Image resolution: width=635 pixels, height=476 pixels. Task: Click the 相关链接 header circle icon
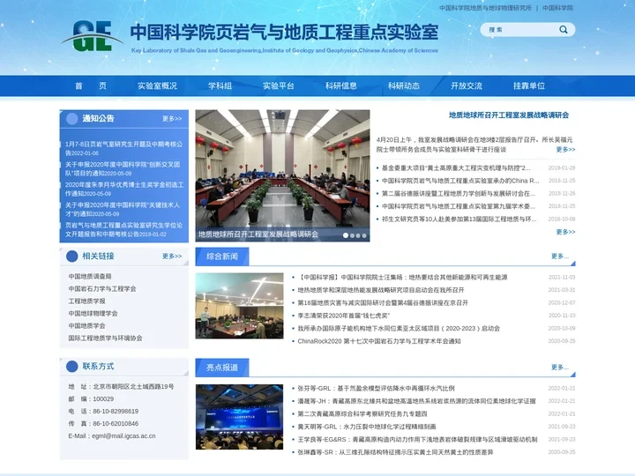72,257
